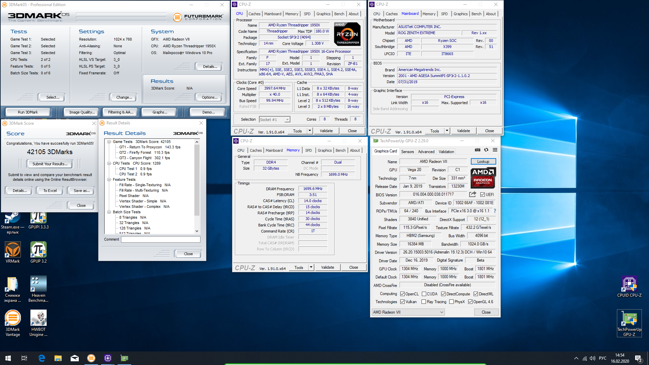Open File Explorer from taskbar
649x365 pixels.
click(58, 358)
